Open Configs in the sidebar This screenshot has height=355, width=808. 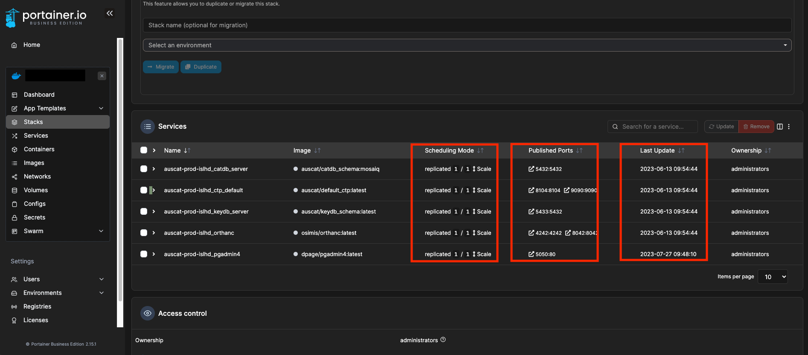tap(58, 204)
